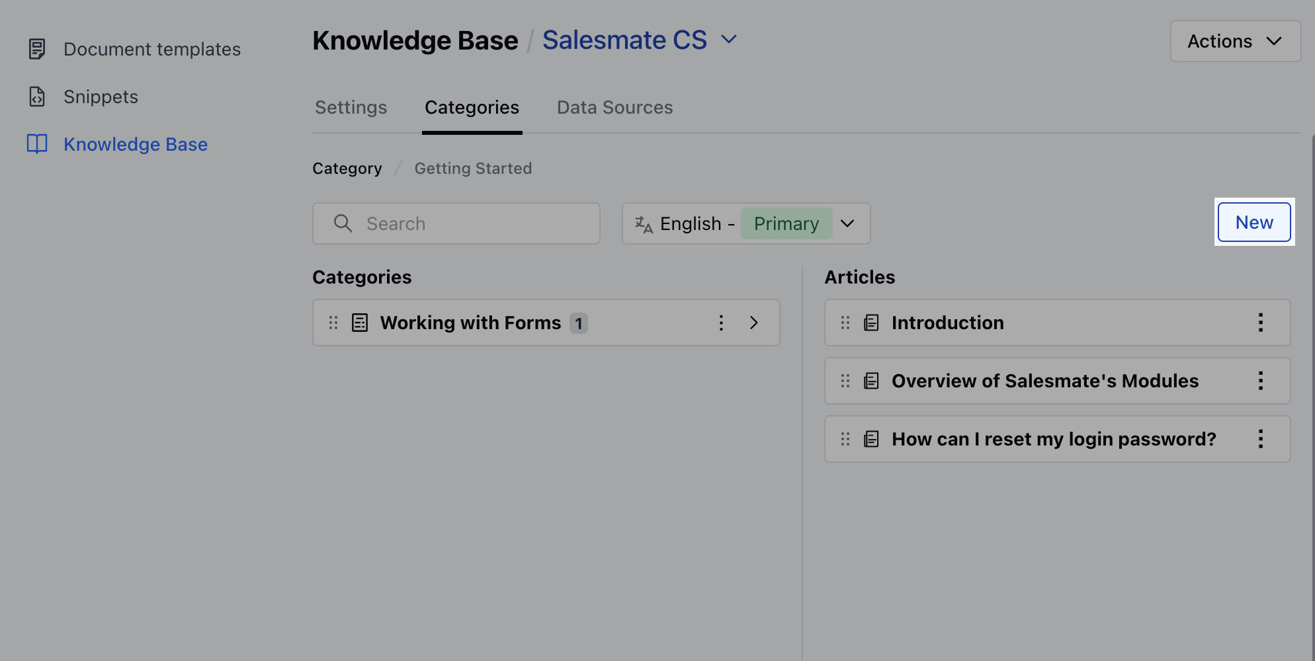Click the New button
This screenshot has height=661, width=1315.
click(x=1254, y=222)
